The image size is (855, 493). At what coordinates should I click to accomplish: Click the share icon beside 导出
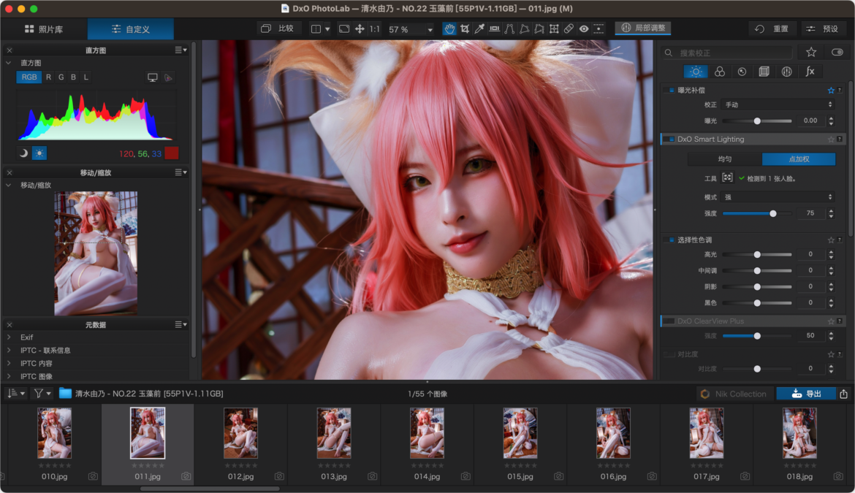tap(843, 394)
